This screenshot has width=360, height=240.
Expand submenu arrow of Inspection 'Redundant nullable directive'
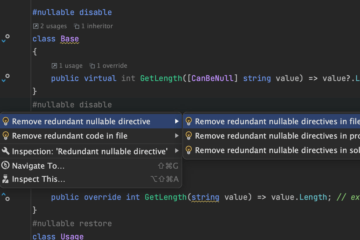[177, 151]
